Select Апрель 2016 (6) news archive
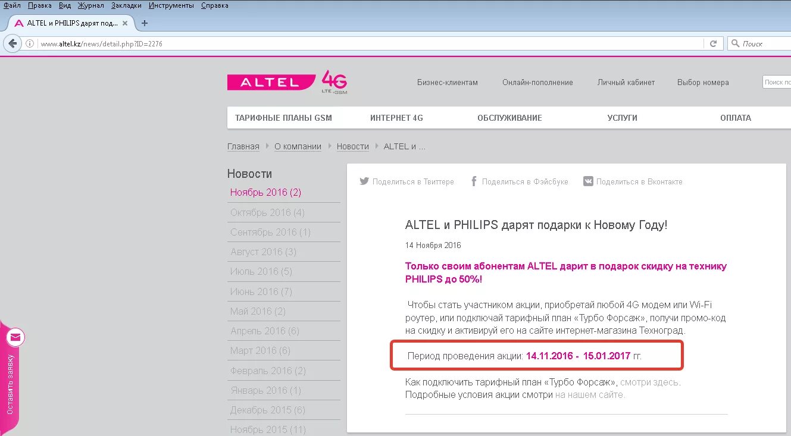 coord(265,331)
